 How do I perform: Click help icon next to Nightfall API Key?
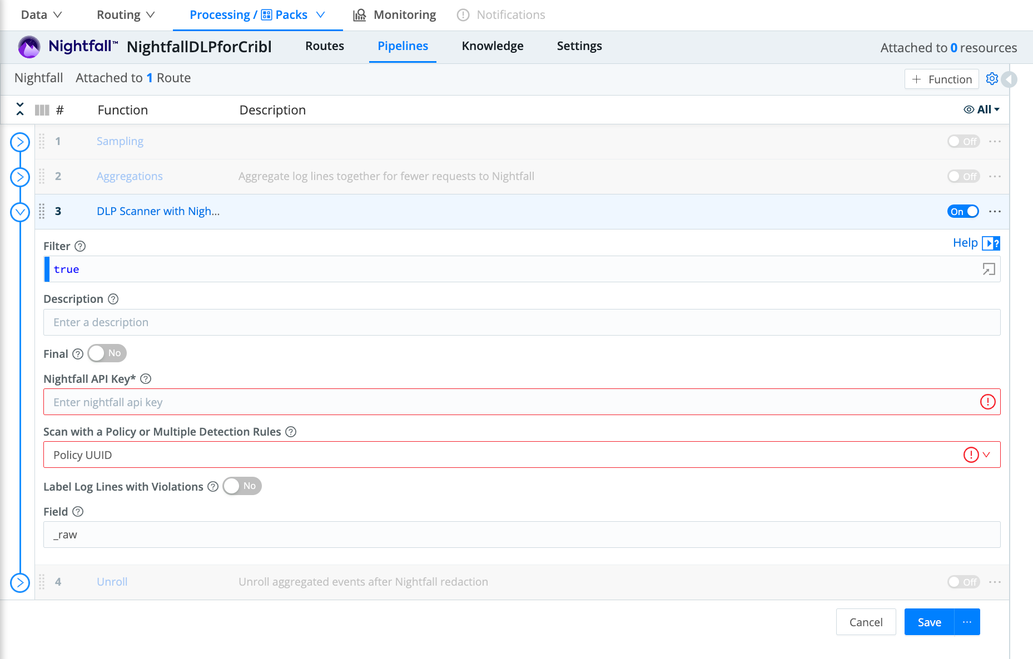point(146,379)
